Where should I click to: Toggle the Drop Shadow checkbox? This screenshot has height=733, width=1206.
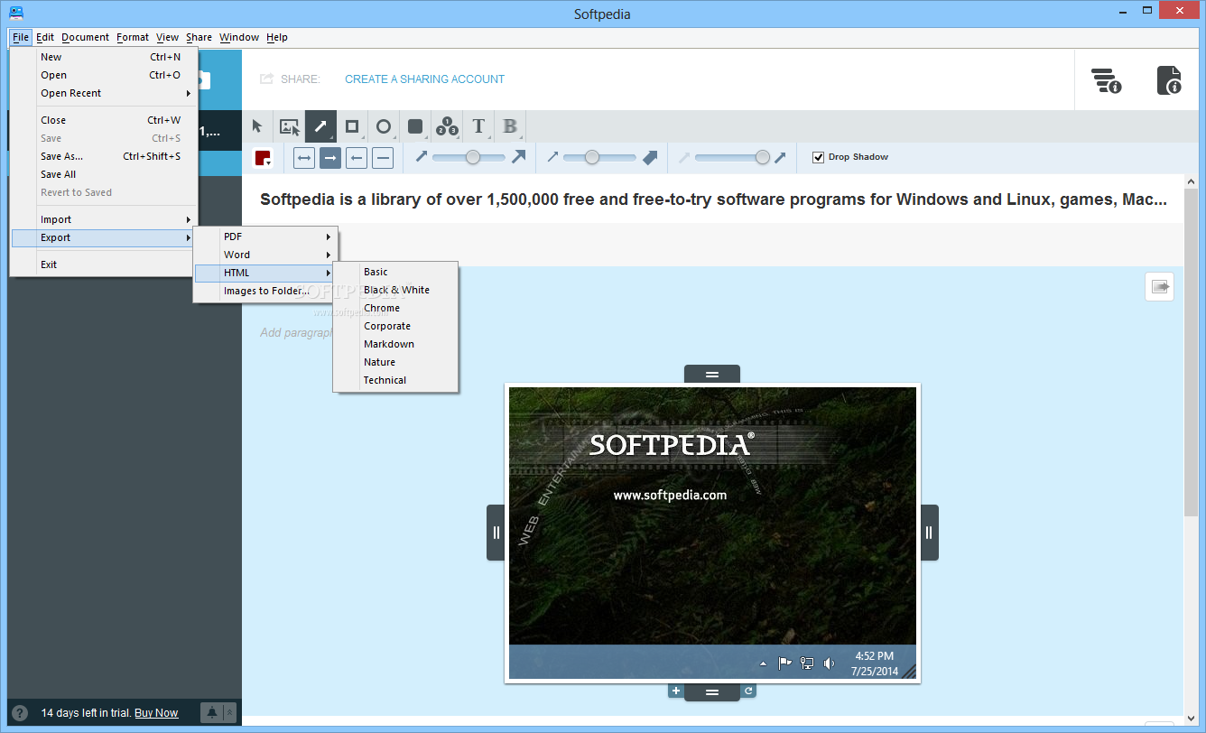pyautogui.click(x=819, y=157)
